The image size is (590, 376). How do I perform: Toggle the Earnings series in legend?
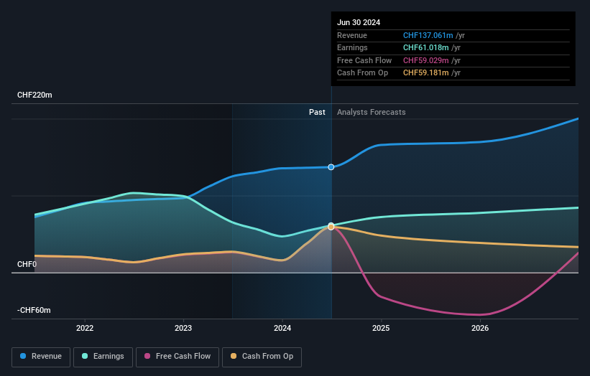coord(103,357)
